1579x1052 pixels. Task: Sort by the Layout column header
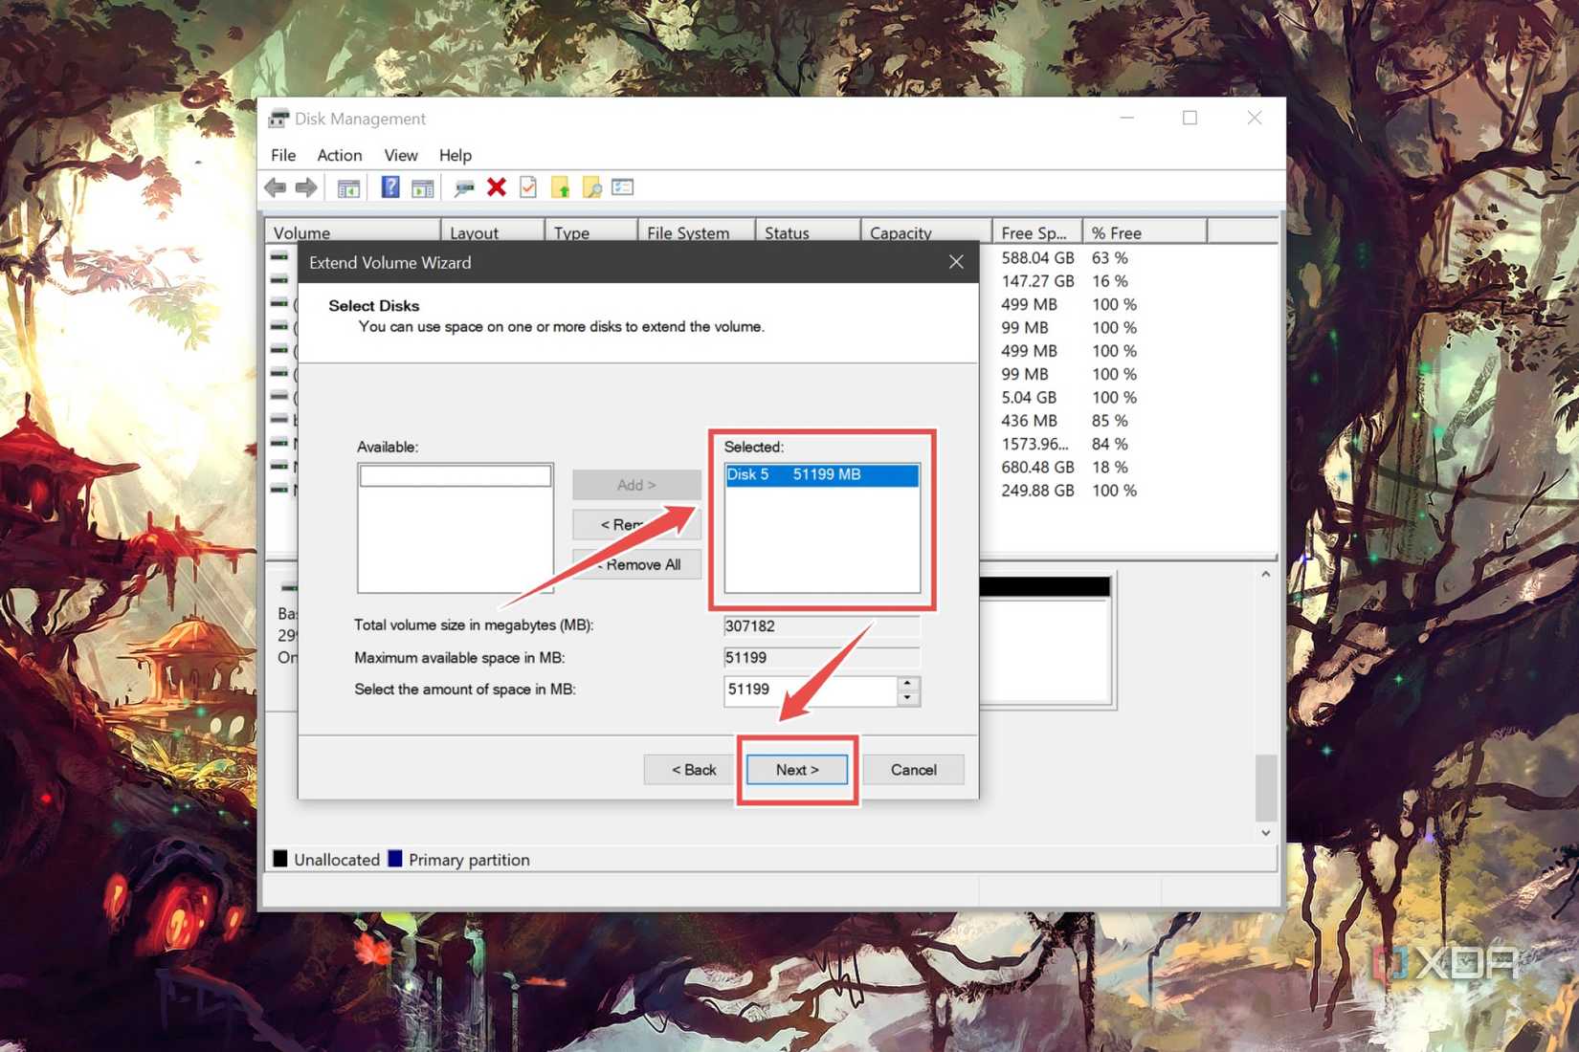click(493, 232)
